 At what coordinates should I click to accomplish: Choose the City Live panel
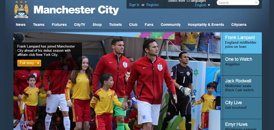[241, 108]
